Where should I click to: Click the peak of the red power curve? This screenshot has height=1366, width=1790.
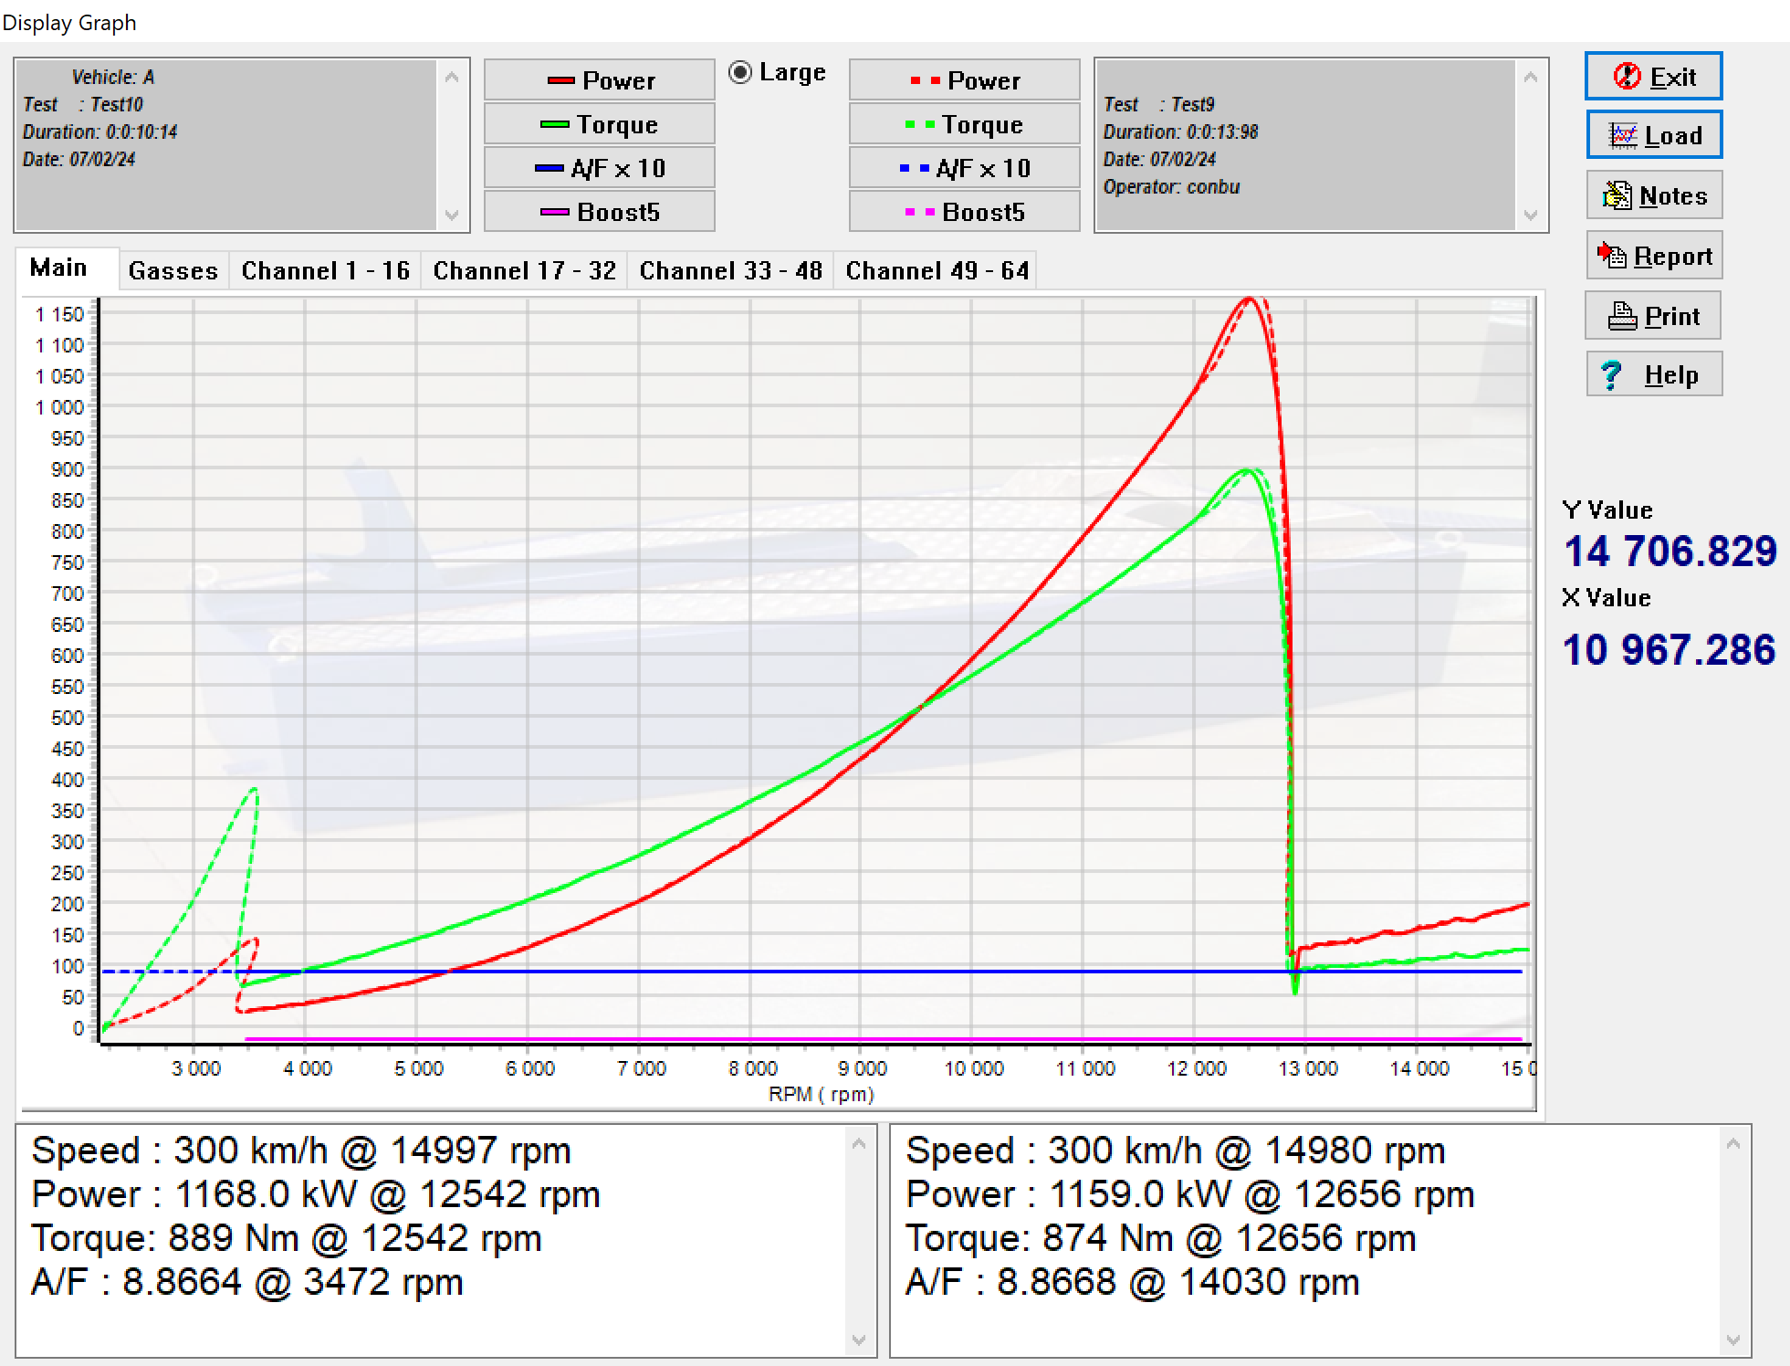1249,299
